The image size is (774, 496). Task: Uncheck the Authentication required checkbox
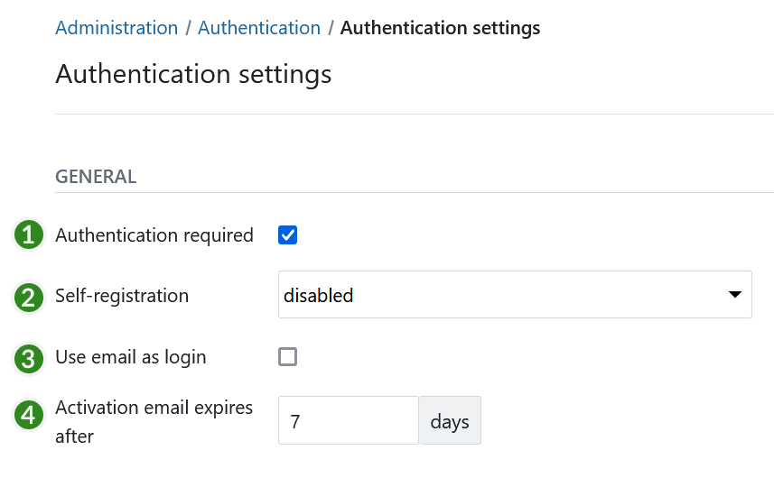click(x=287, y=235)
